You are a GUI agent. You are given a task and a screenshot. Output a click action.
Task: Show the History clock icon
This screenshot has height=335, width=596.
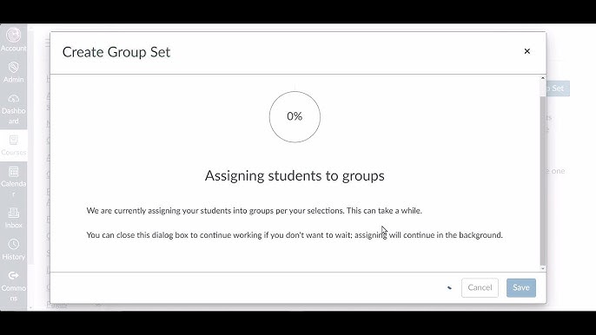pyautogui.click(x=13, y=244)
